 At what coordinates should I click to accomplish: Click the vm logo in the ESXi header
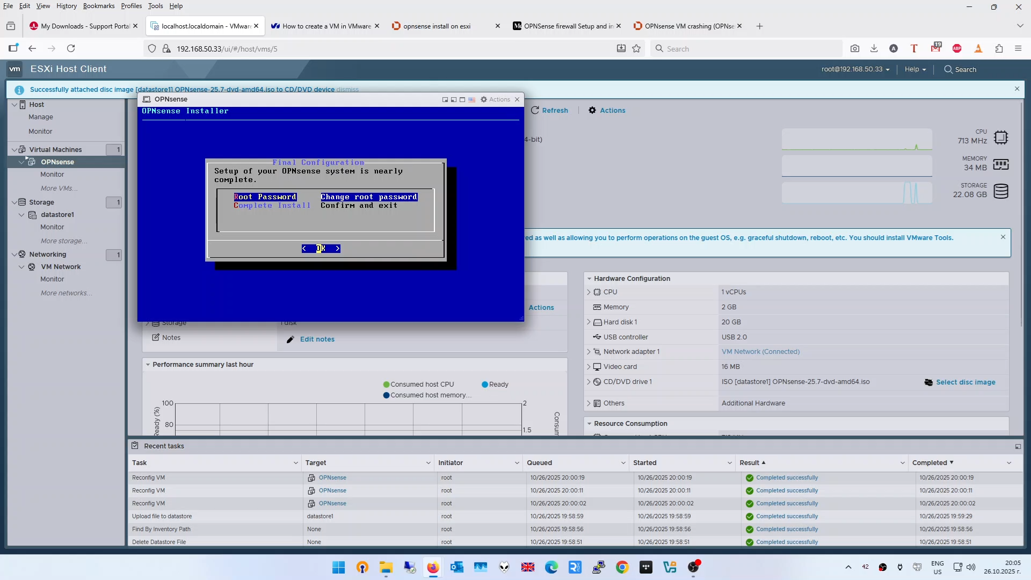pos(15,69)
